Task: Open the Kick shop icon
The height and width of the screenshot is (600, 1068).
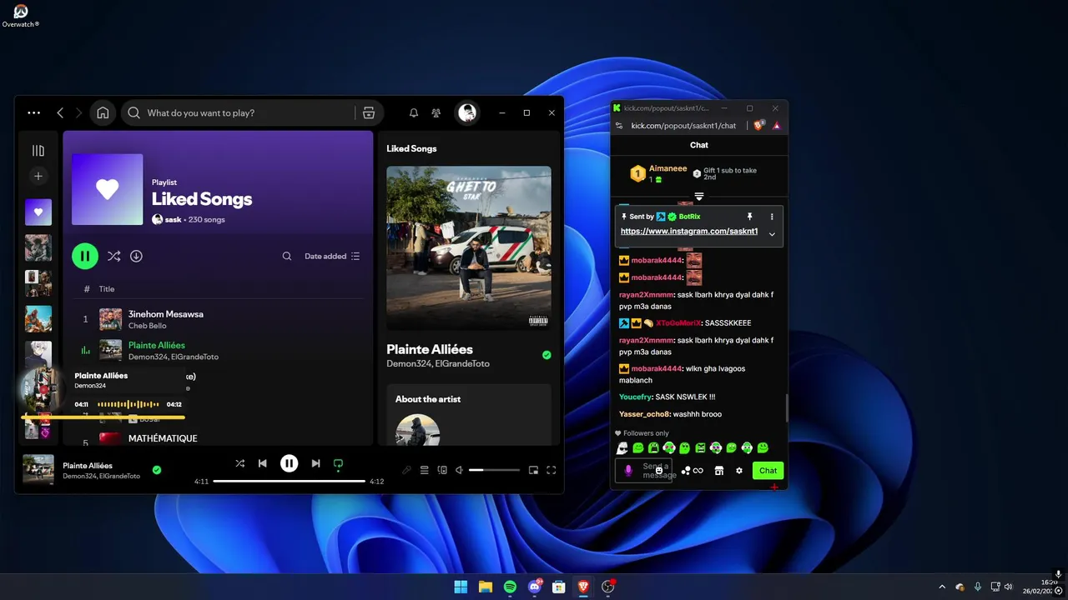Action: [718, 471]
